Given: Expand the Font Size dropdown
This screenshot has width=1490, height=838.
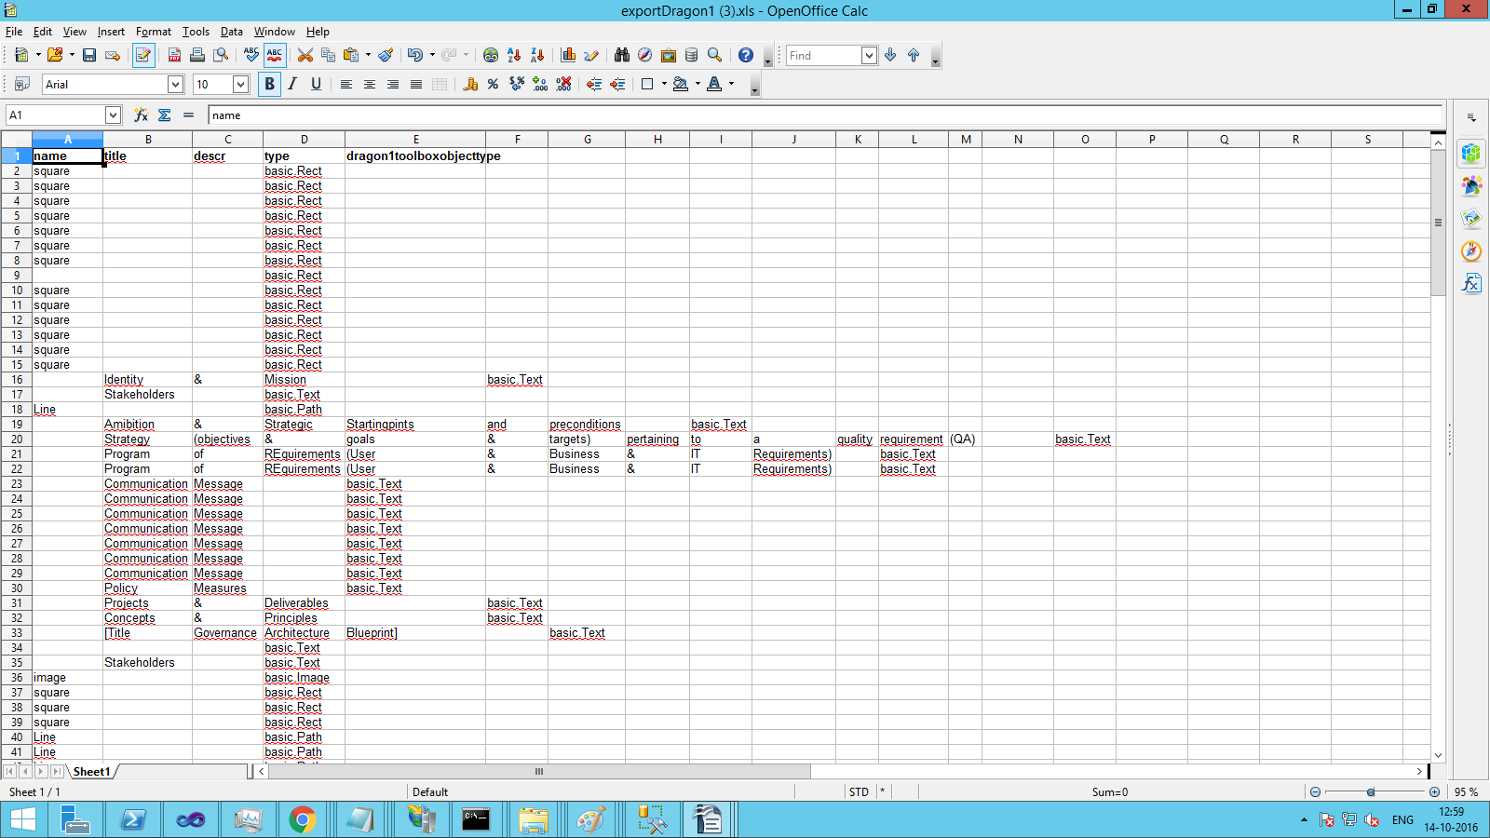Looking at the screenshot, I should (x=240, y=85).
